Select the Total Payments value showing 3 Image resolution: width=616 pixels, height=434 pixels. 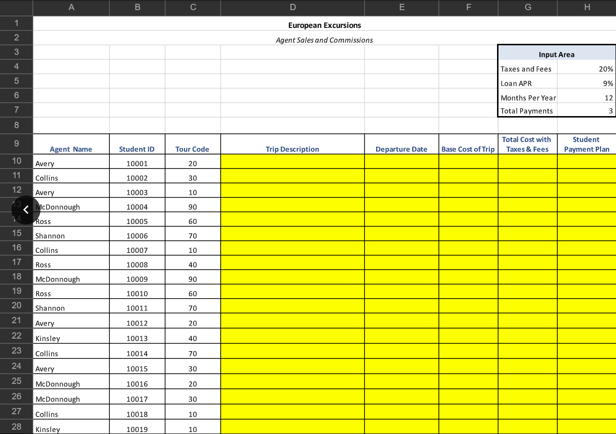pos(586,111)
